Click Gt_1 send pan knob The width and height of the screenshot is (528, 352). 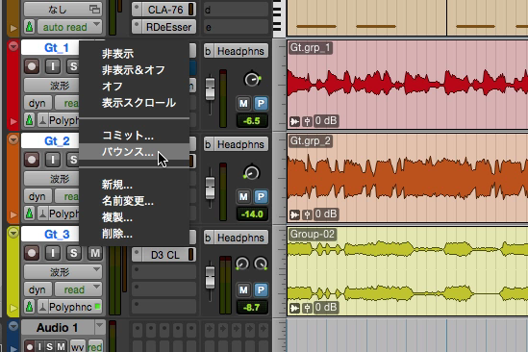click(252, 80)
